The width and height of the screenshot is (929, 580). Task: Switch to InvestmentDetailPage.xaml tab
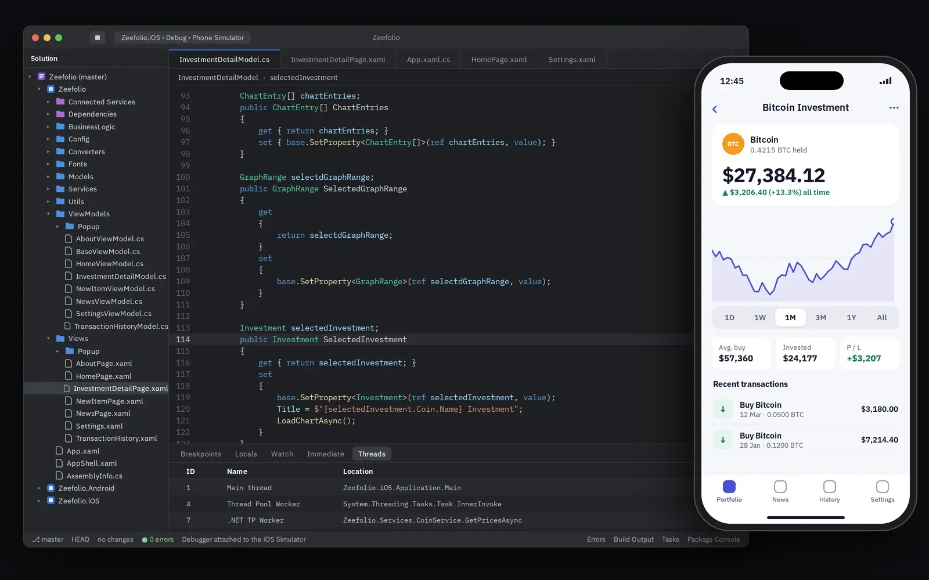pos(338,60)
